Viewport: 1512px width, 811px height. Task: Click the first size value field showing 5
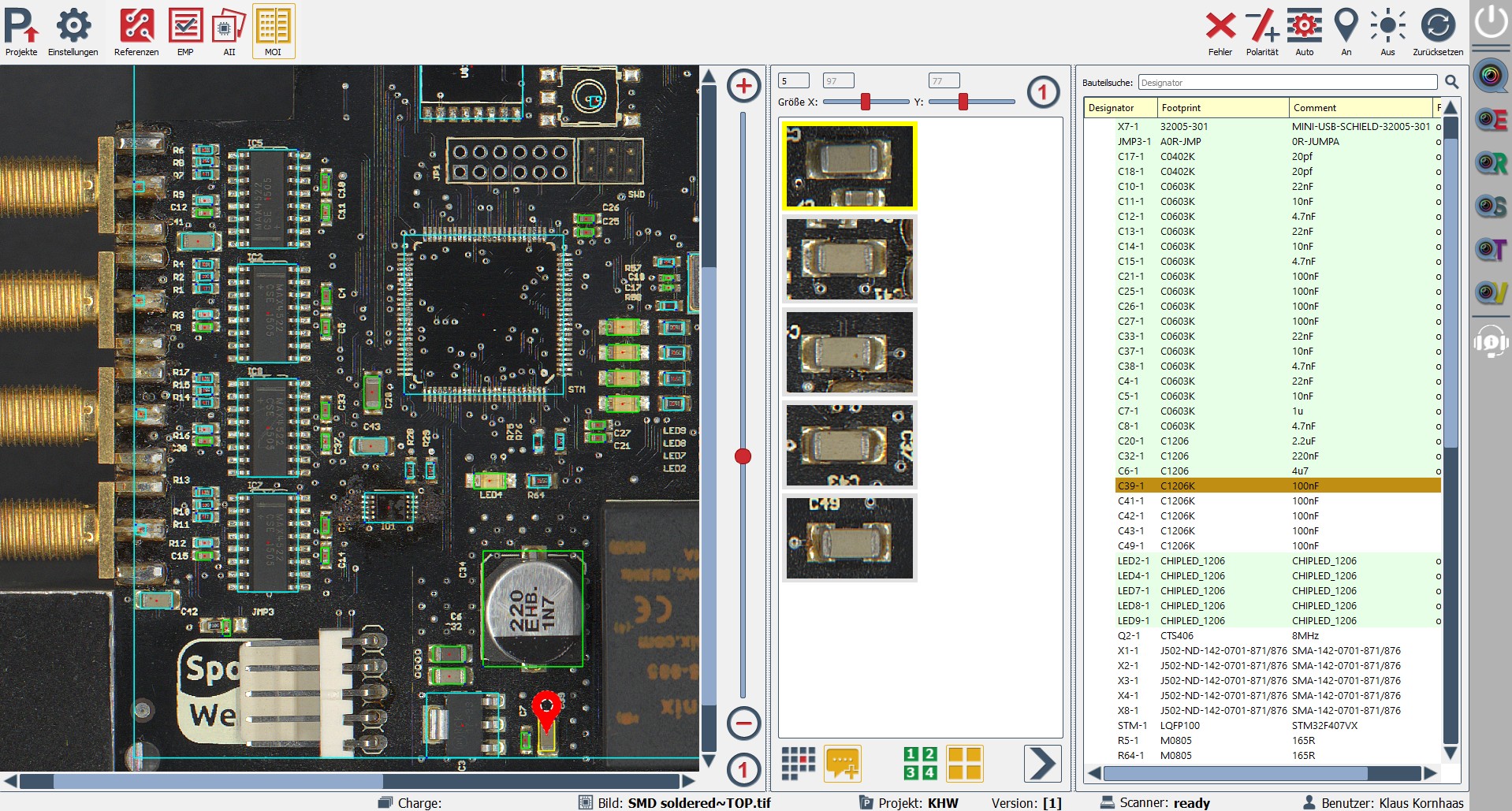793,80
